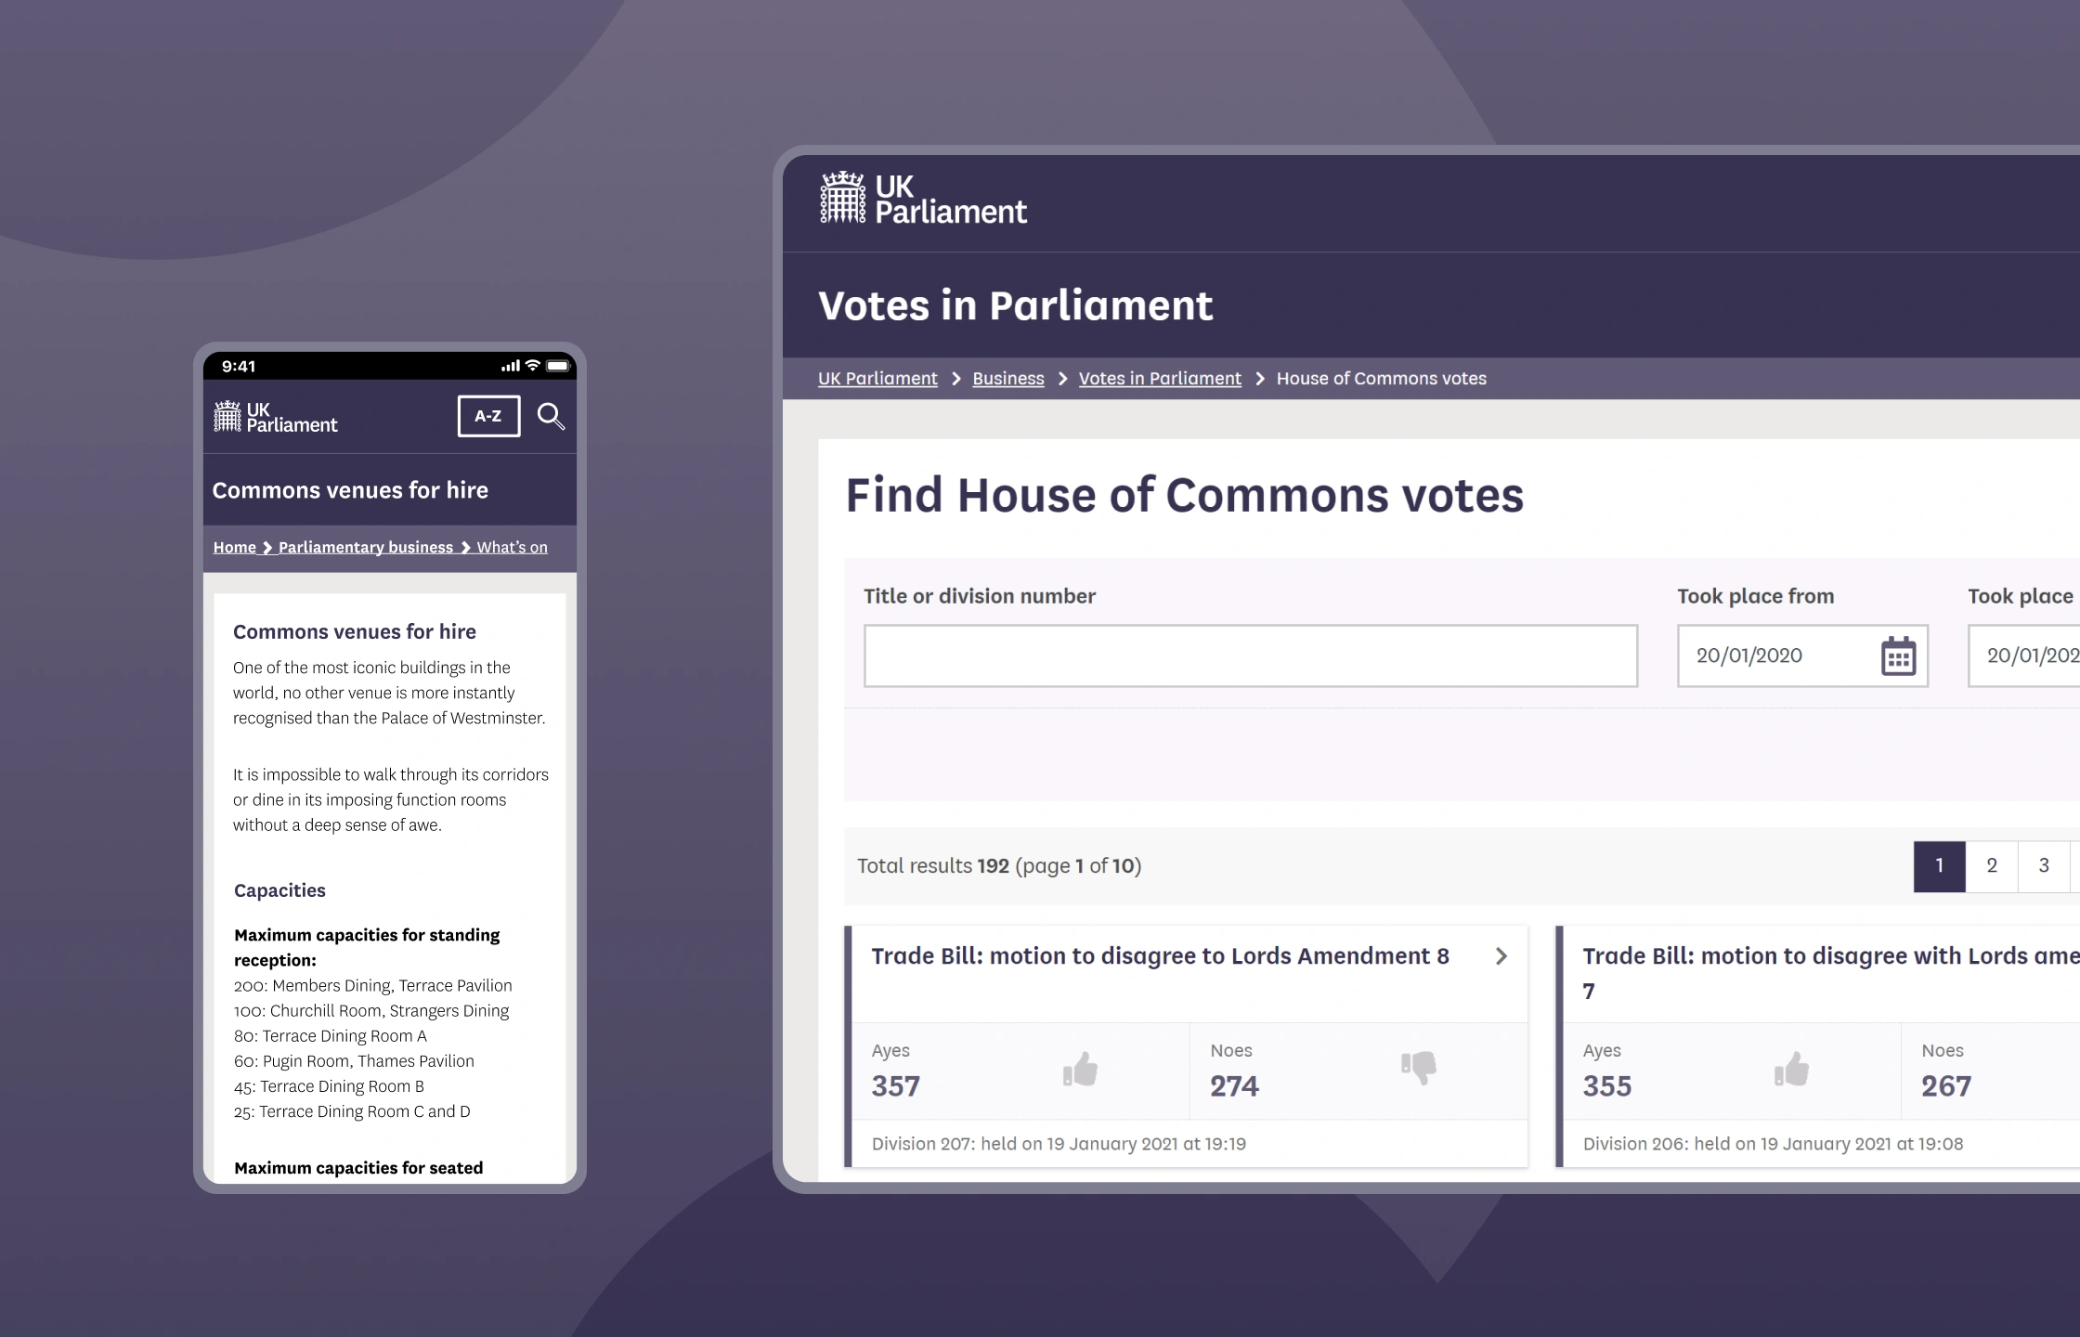Tap the What's on breadcrumb on mobile
The image size is (2080, 1337).
(512, 548)
